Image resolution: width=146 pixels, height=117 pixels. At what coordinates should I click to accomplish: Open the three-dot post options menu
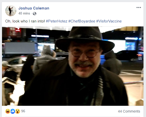point(139,7)
